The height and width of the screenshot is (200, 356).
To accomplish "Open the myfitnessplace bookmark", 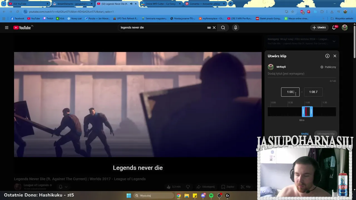I will (x=211, y=19).
